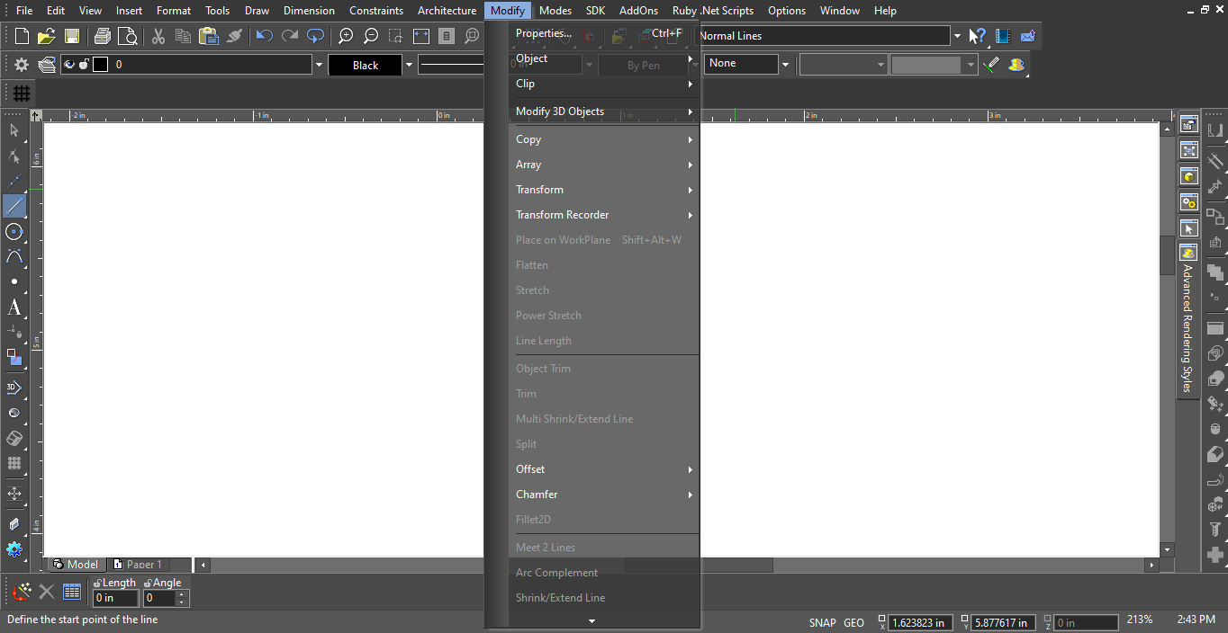Toggle the Length field lock
The height and width of the screenshot is (633, 1228).
point(97,583)
